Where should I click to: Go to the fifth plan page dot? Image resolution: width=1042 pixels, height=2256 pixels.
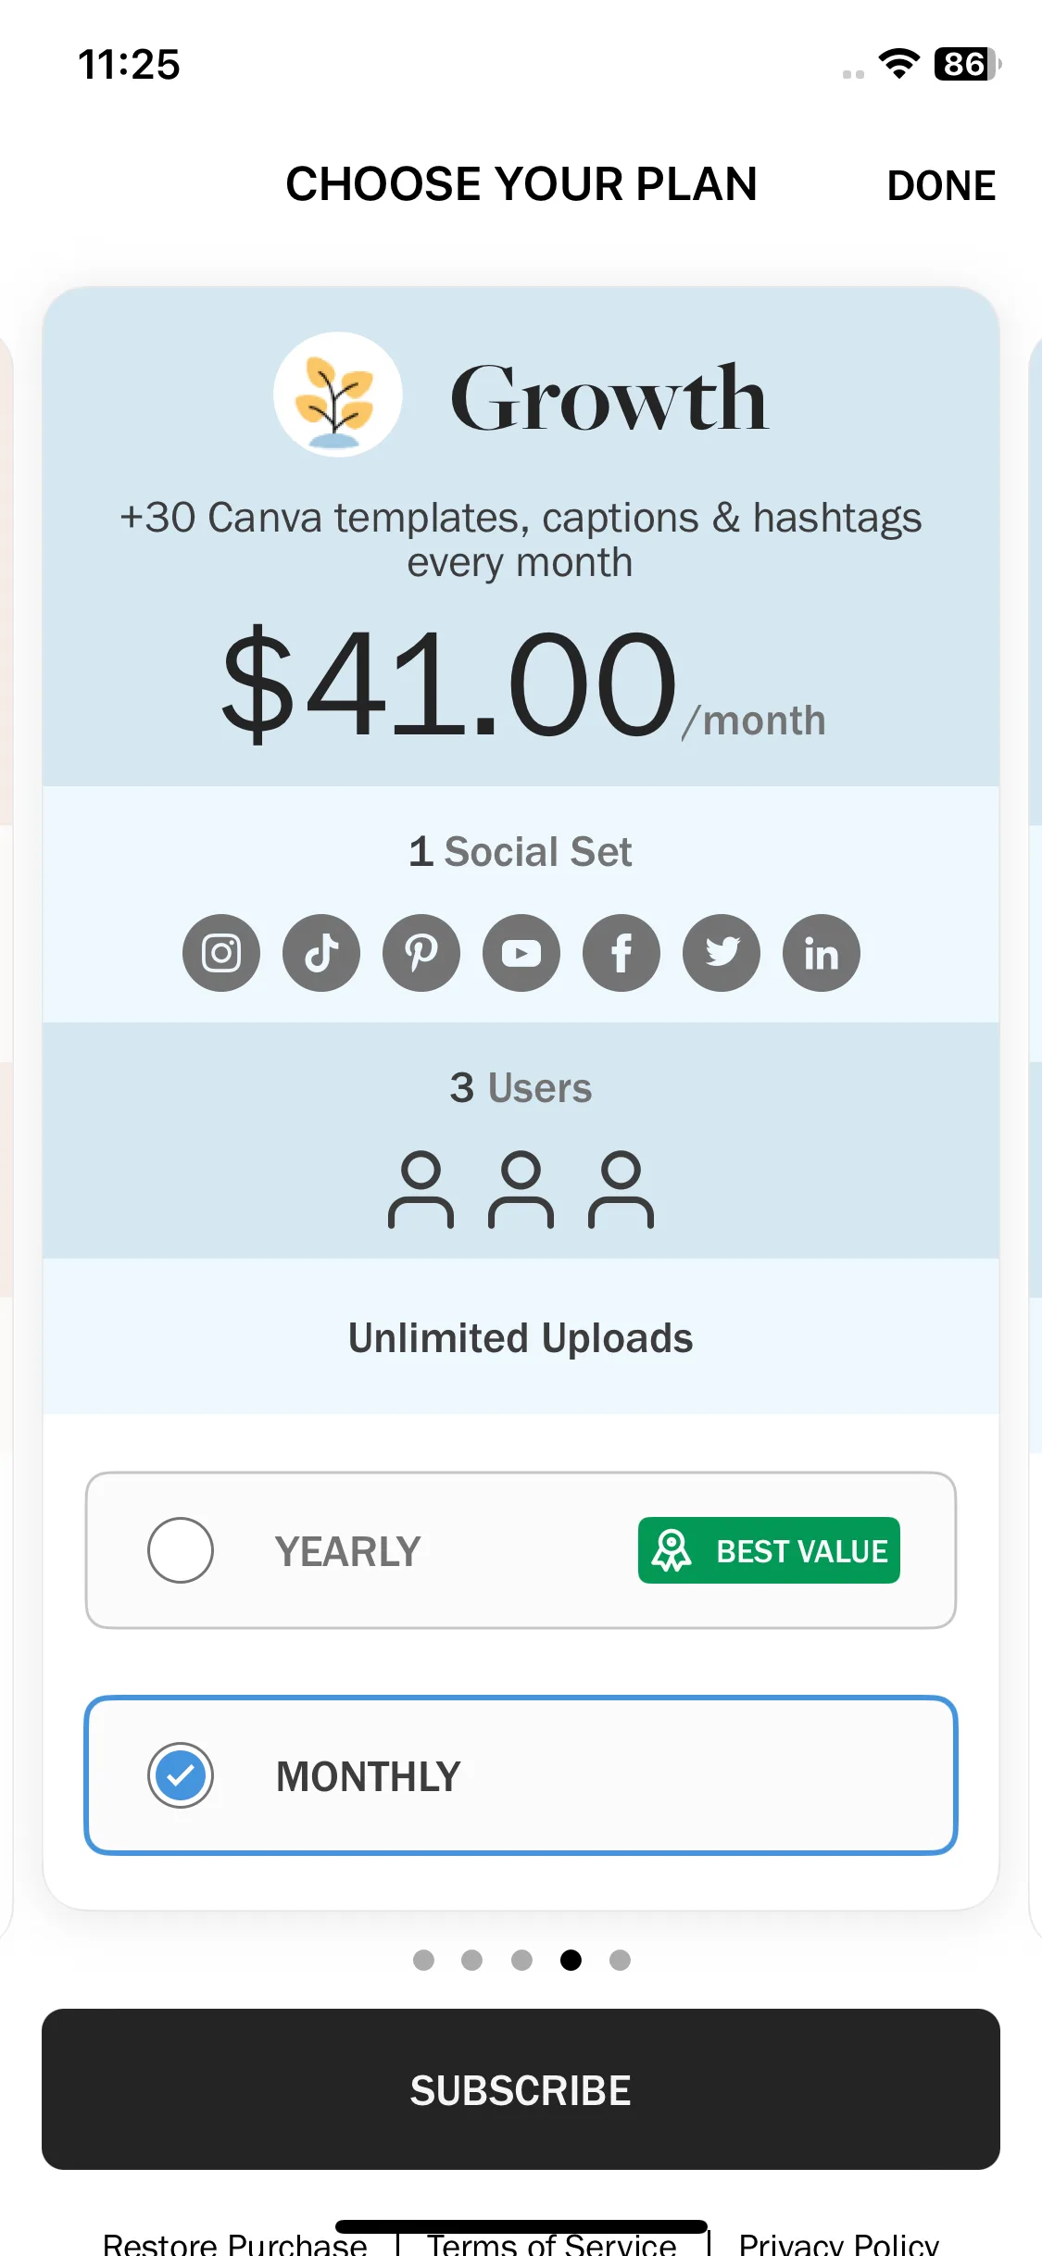(621, 1960)
